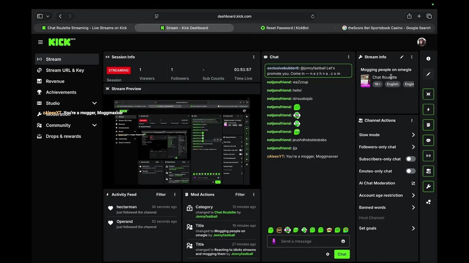469x263 pixels.
Task: Expand the Studio section chevron
Action: (x=94, y=103)
